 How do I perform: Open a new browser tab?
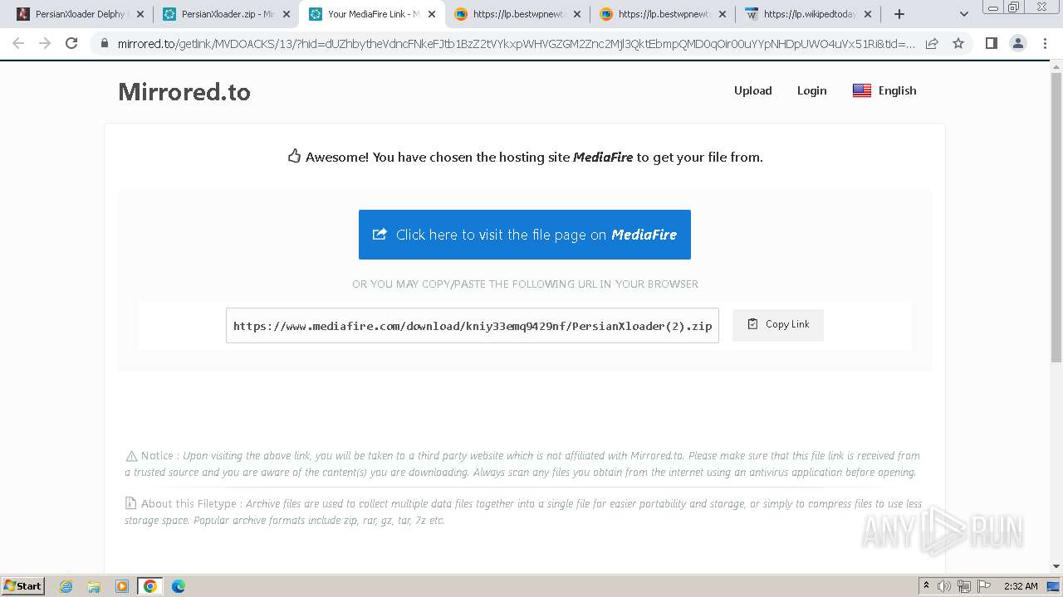tap(899, 14)
